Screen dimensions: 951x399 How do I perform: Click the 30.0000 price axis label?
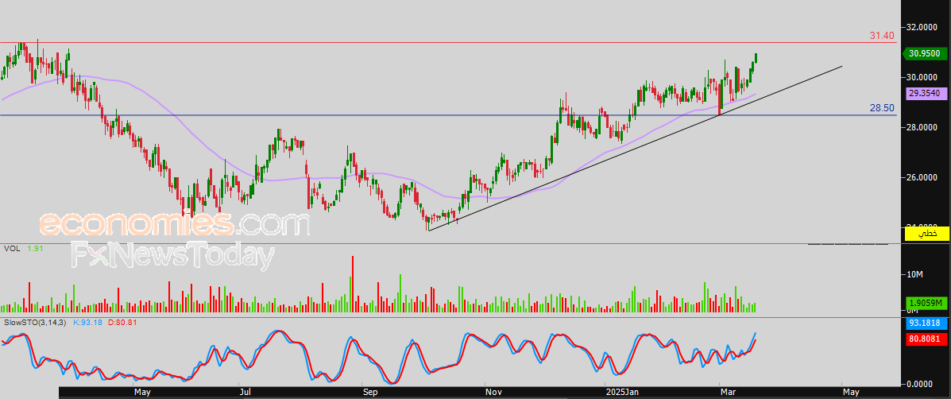tap(922, 77)
